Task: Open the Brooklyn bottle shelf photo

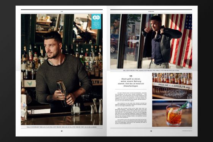Action: (172, 86)
